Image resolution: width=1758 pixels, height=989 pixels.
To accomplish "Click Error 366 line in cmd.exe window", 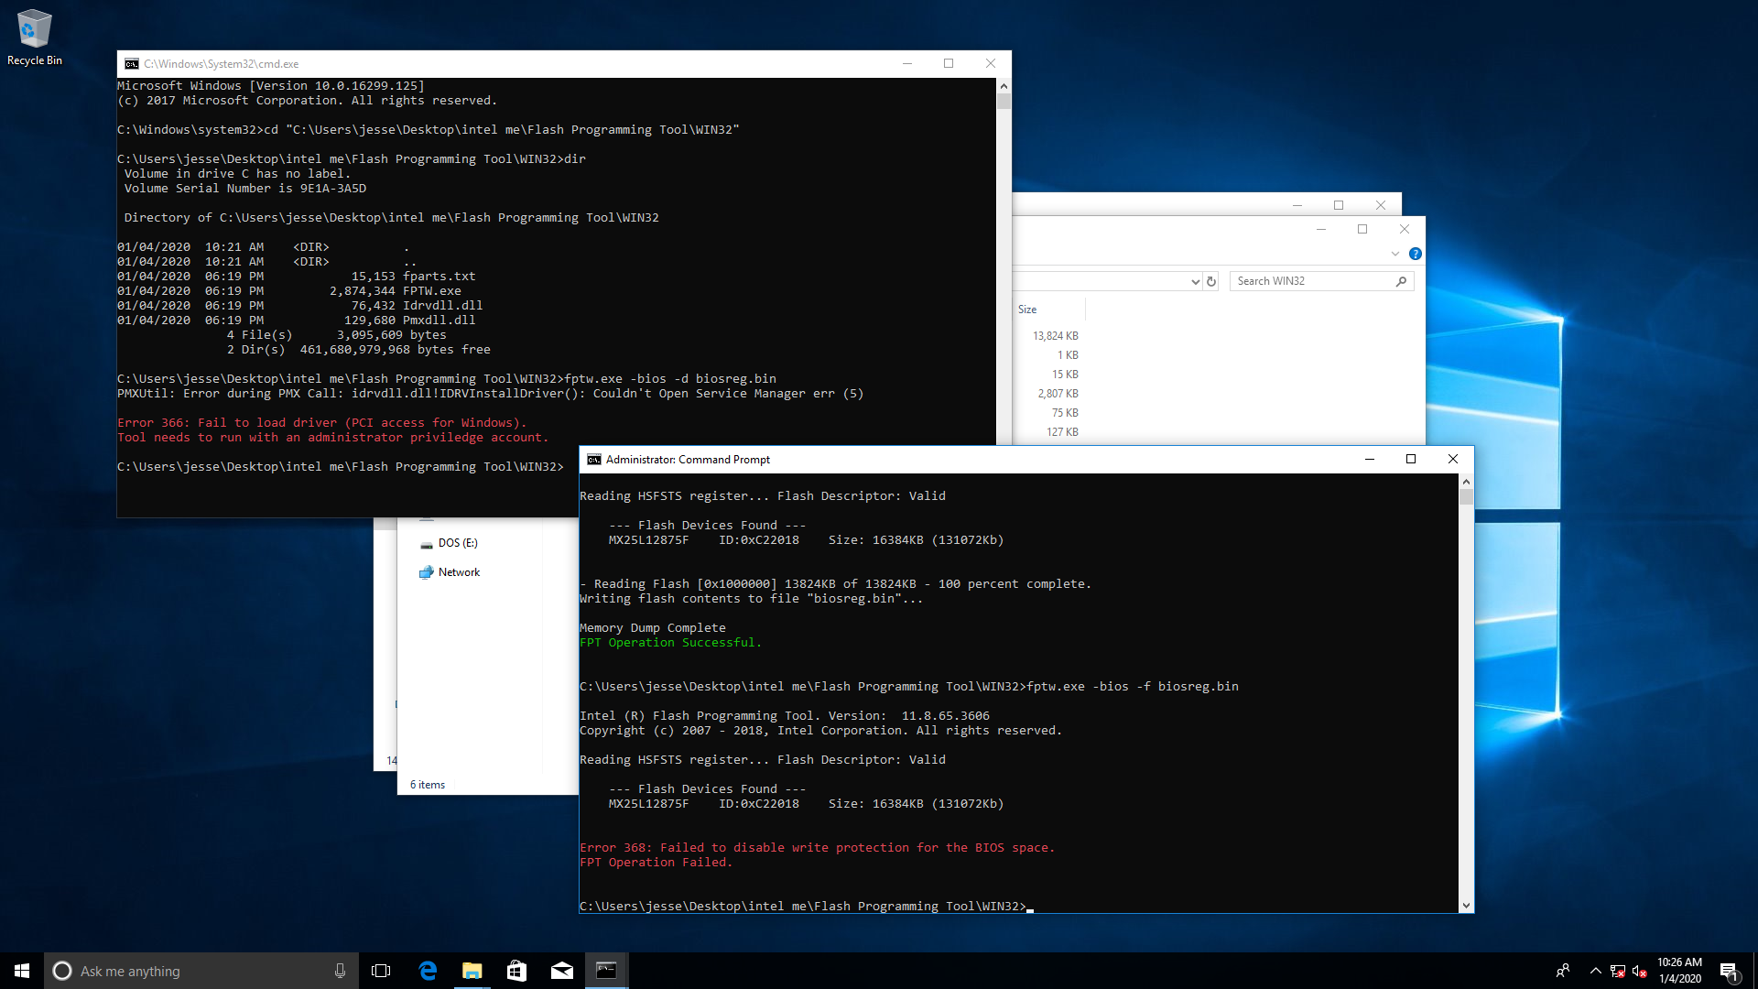I will pyautogui.click(x=322, y=423).
